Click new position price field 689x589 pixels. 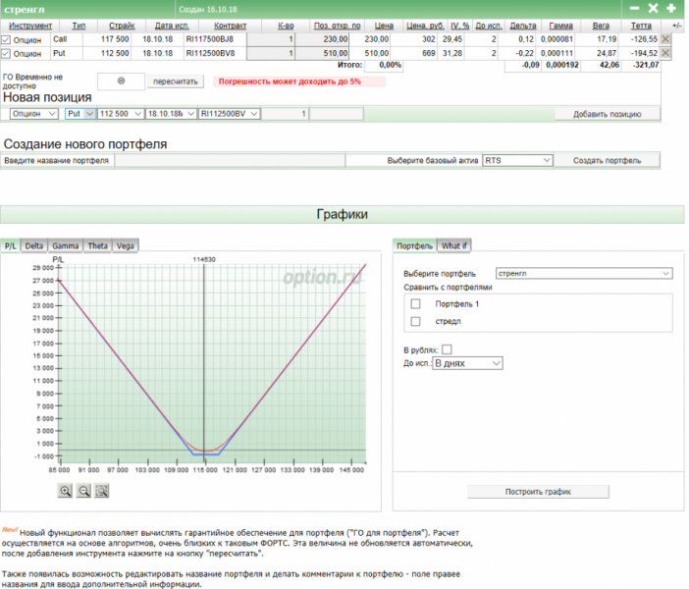point(337,114)
